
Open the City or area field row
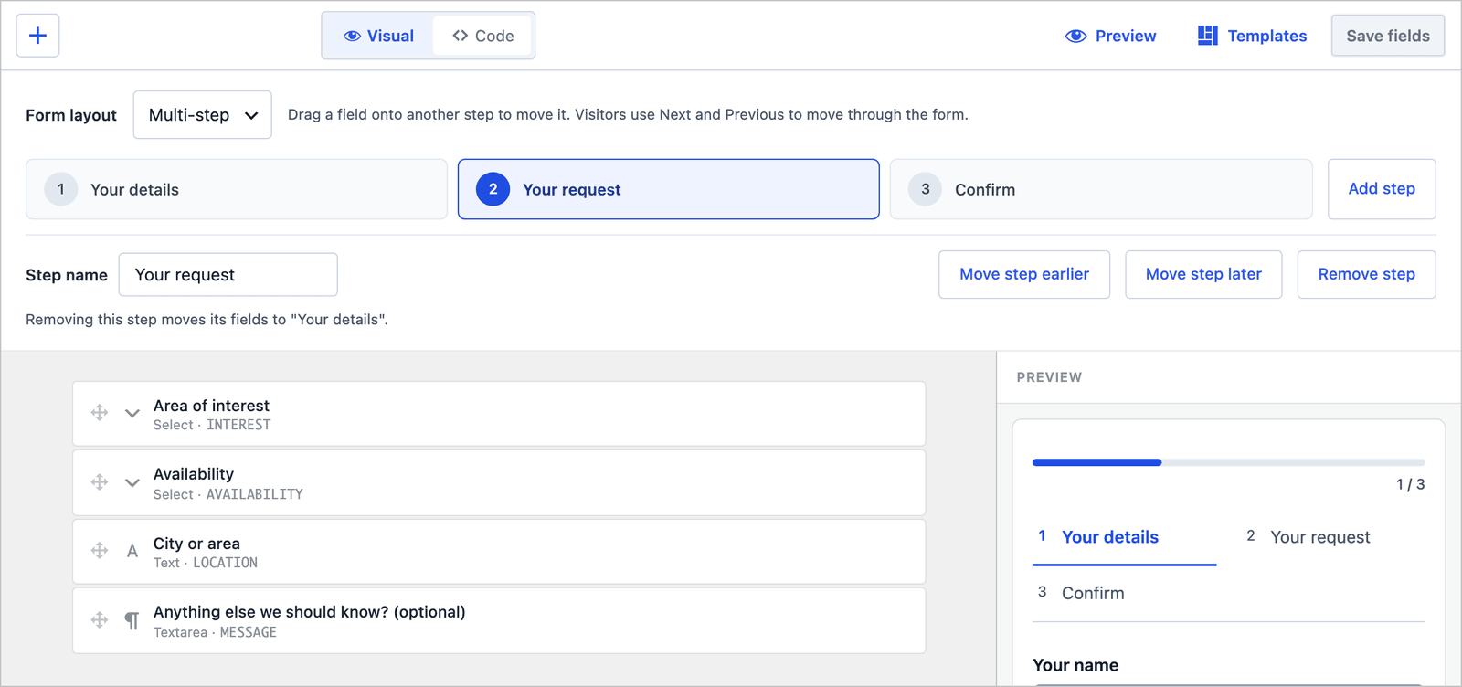pyautogui.click(x=499, y=552)
